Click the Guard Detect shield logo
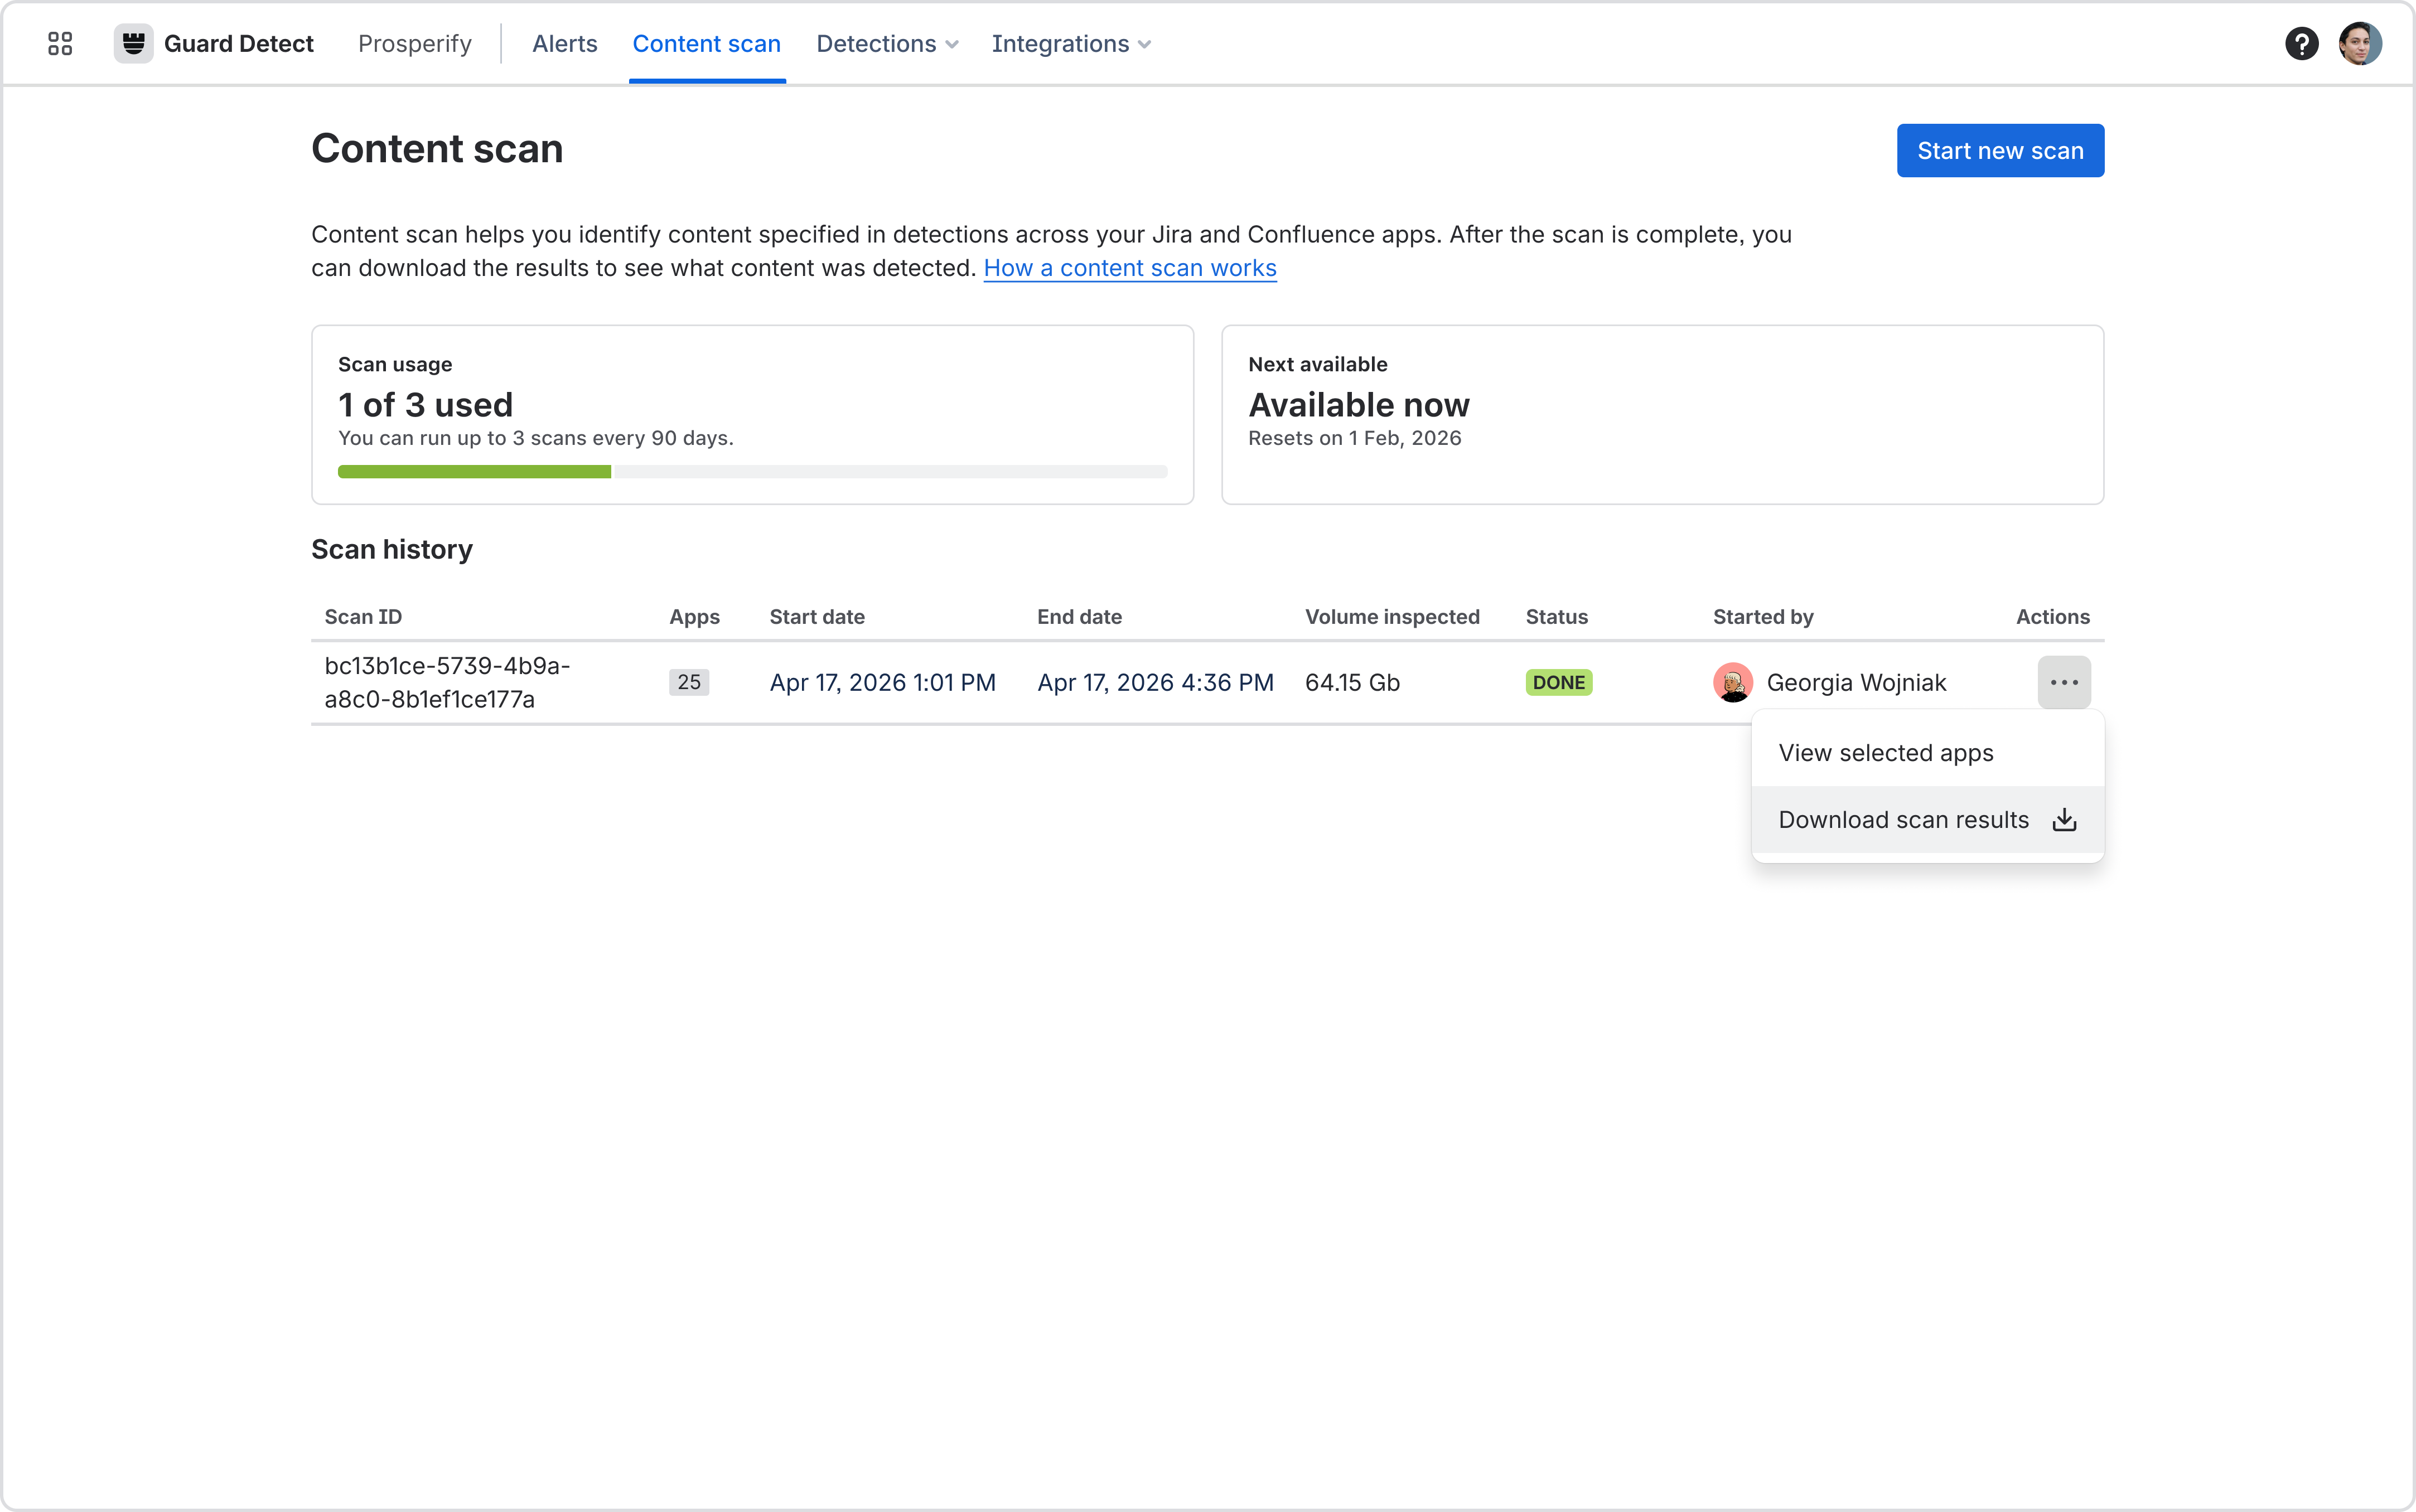The height and width of the screenshot is (1512, 2416). [x=133, y=44]
